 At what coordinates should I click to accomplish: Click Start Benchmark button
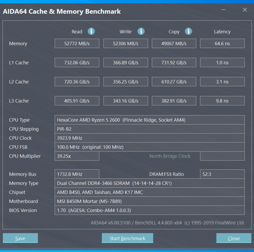pyautogui.click(x=127, y=238)
